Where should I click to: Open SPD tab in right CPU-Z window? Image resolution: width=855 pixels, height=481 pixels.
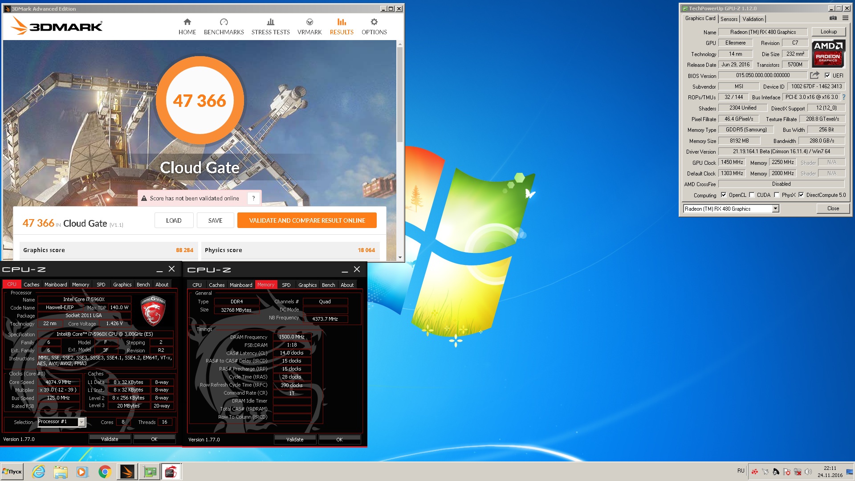(x=286, y=285)
